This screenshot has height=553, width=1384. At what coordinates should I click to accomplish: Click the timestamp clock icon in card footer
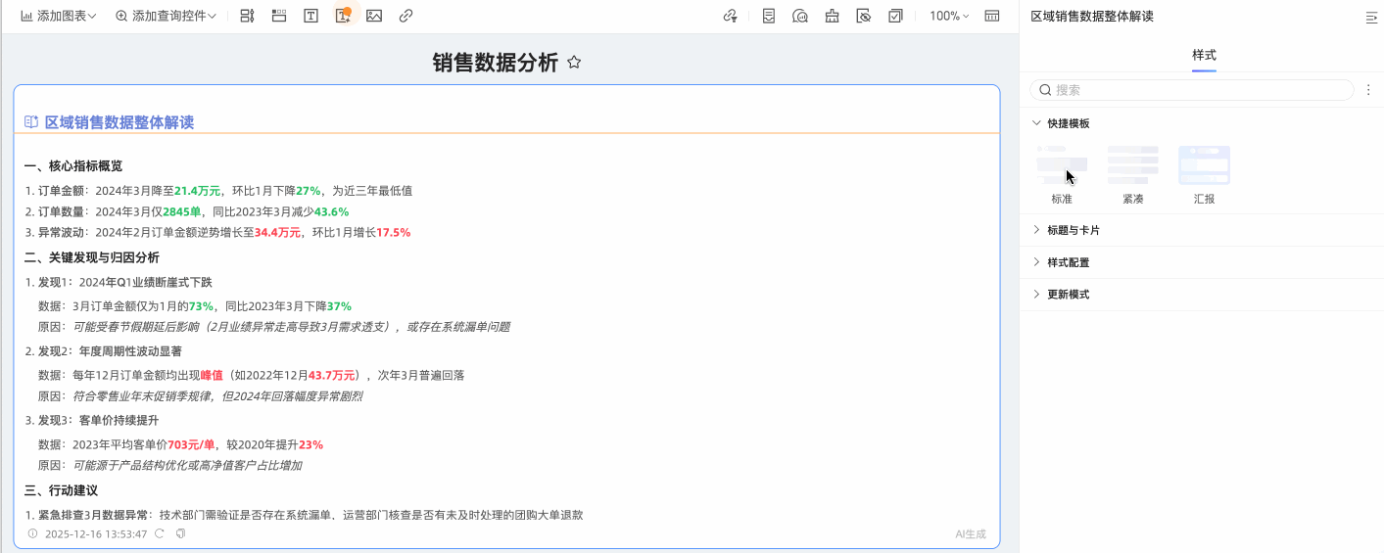pos(32,533)
